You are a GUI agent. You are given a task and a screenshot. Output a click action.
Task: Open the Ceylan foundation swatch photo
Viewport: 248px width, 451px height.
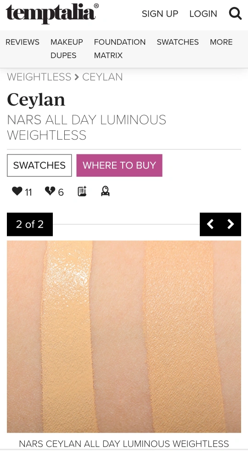point(124,337)
